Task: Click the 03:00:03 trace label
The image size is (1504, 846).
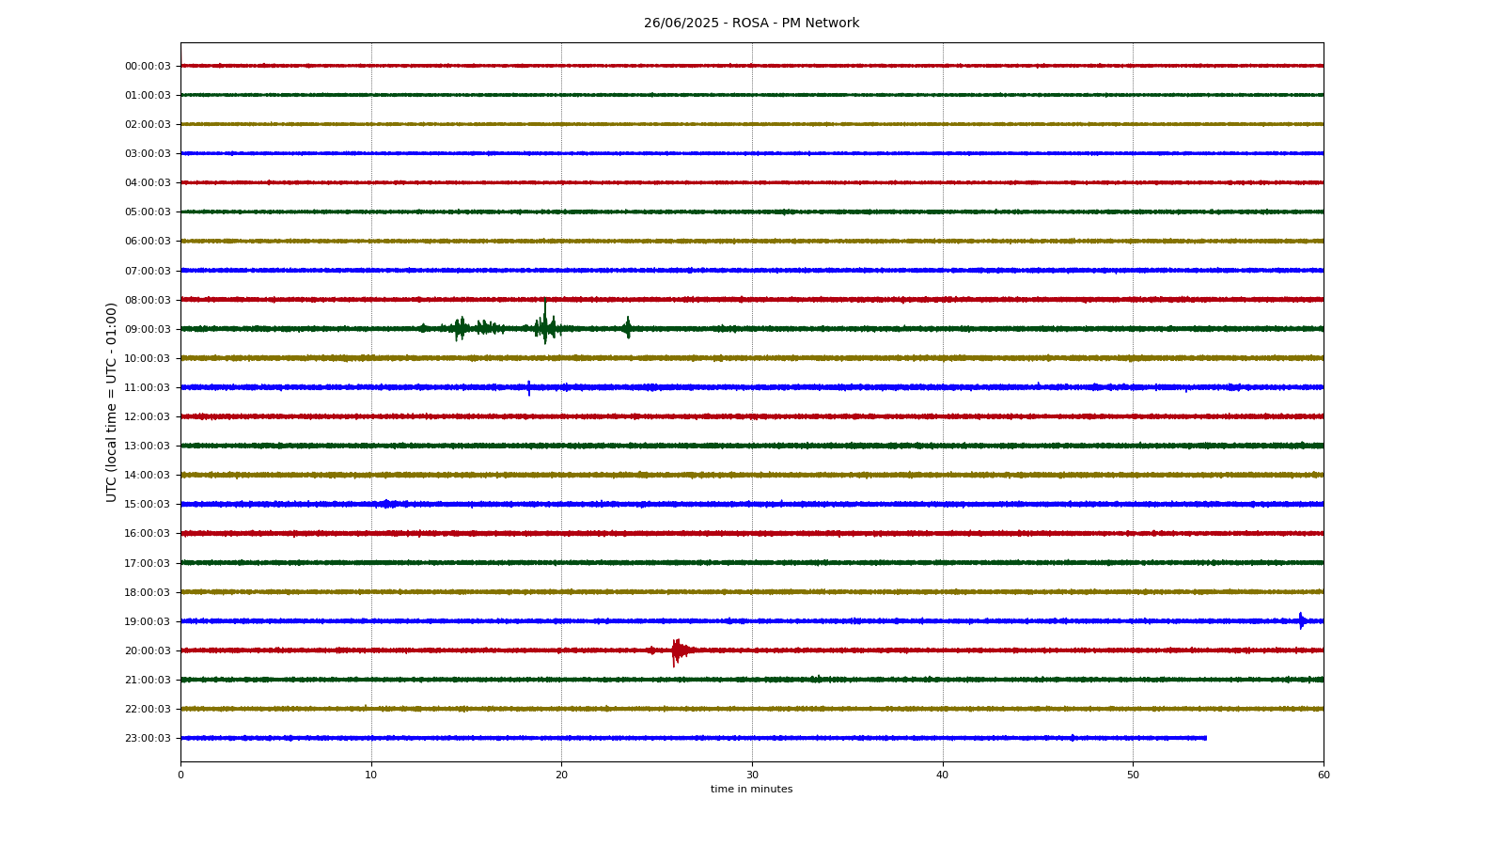Action: (148, 153)
